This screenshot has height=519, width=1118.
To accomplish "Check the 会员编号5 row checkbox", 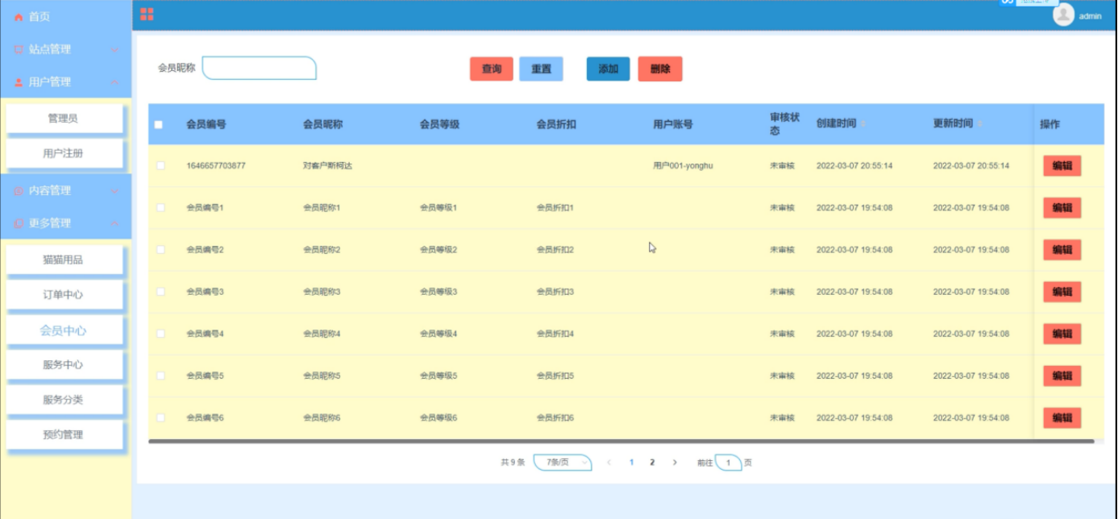I will tap(160, 376).
